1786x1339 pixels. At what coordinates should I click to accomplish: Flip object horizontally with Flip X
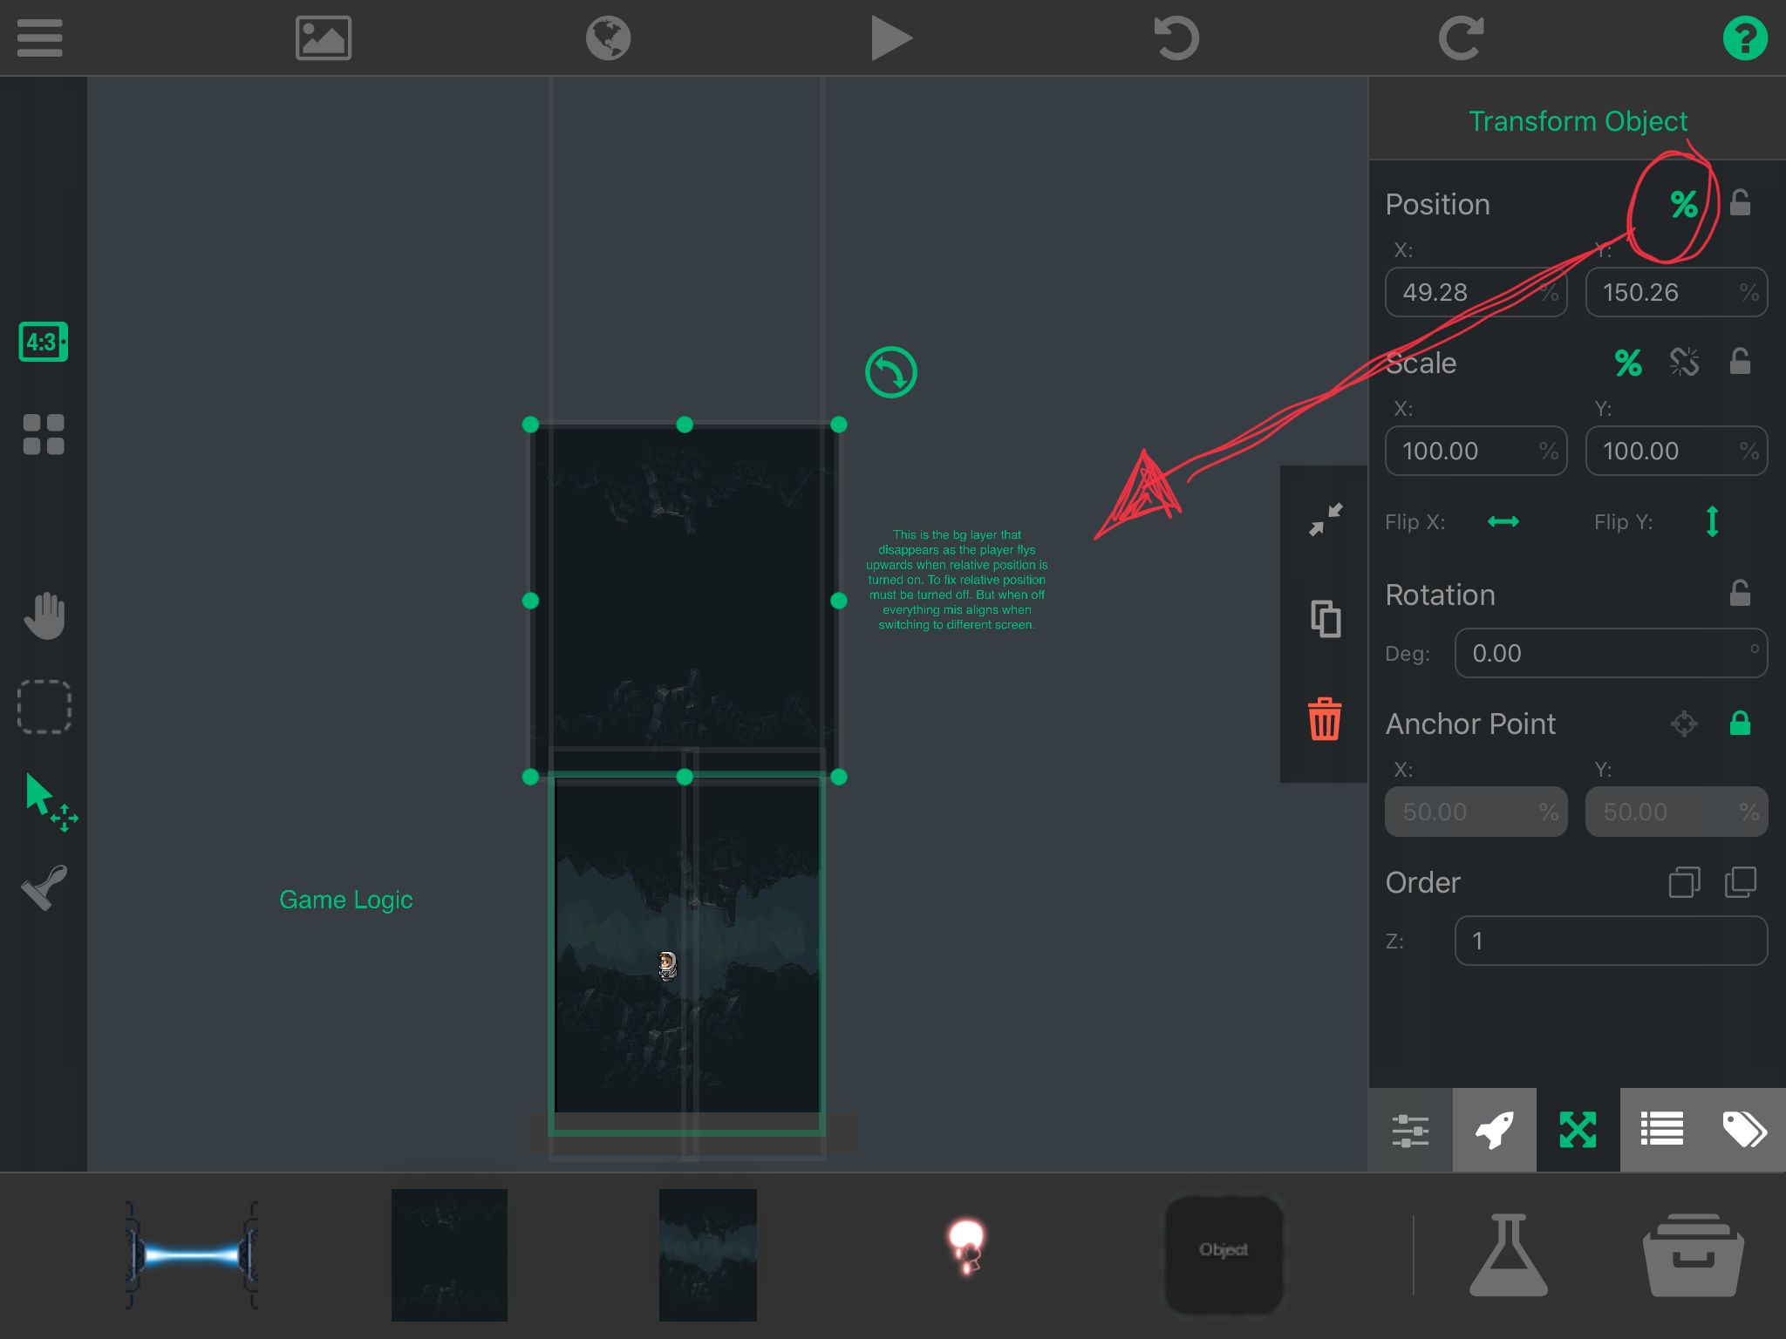click(1503, 522)
